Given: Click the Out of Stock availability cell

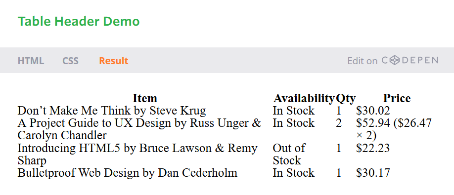Looking at the screenshot, I should [289, 154].
